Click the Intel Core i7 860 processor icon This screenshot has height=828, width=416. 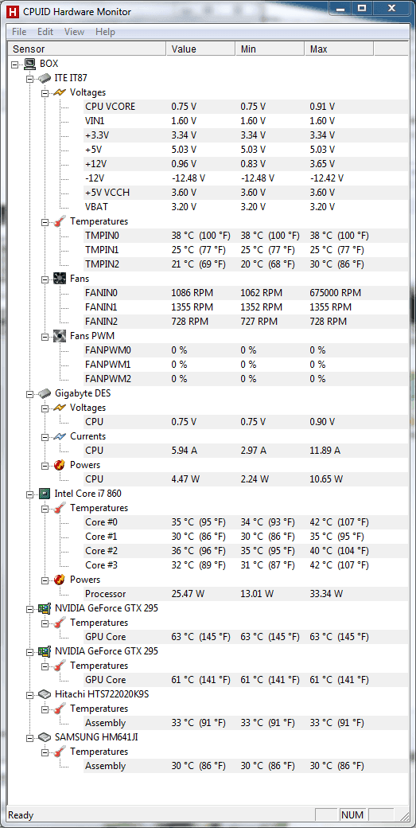point(45,493)
